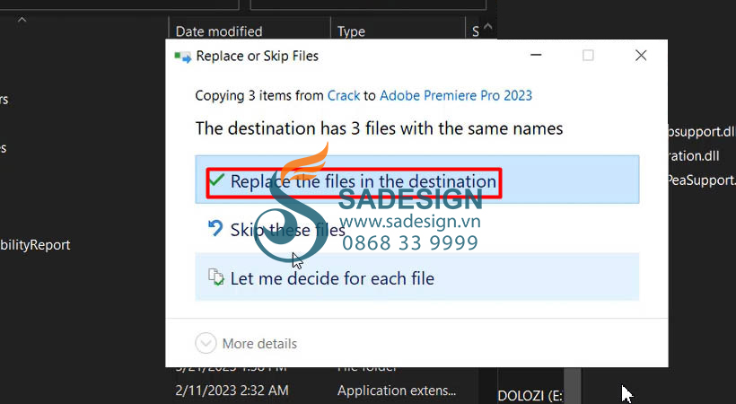Viewport: 736px width, 404px height.
Task: Click the file copy icon in title bar
Action: pos(182,57)
